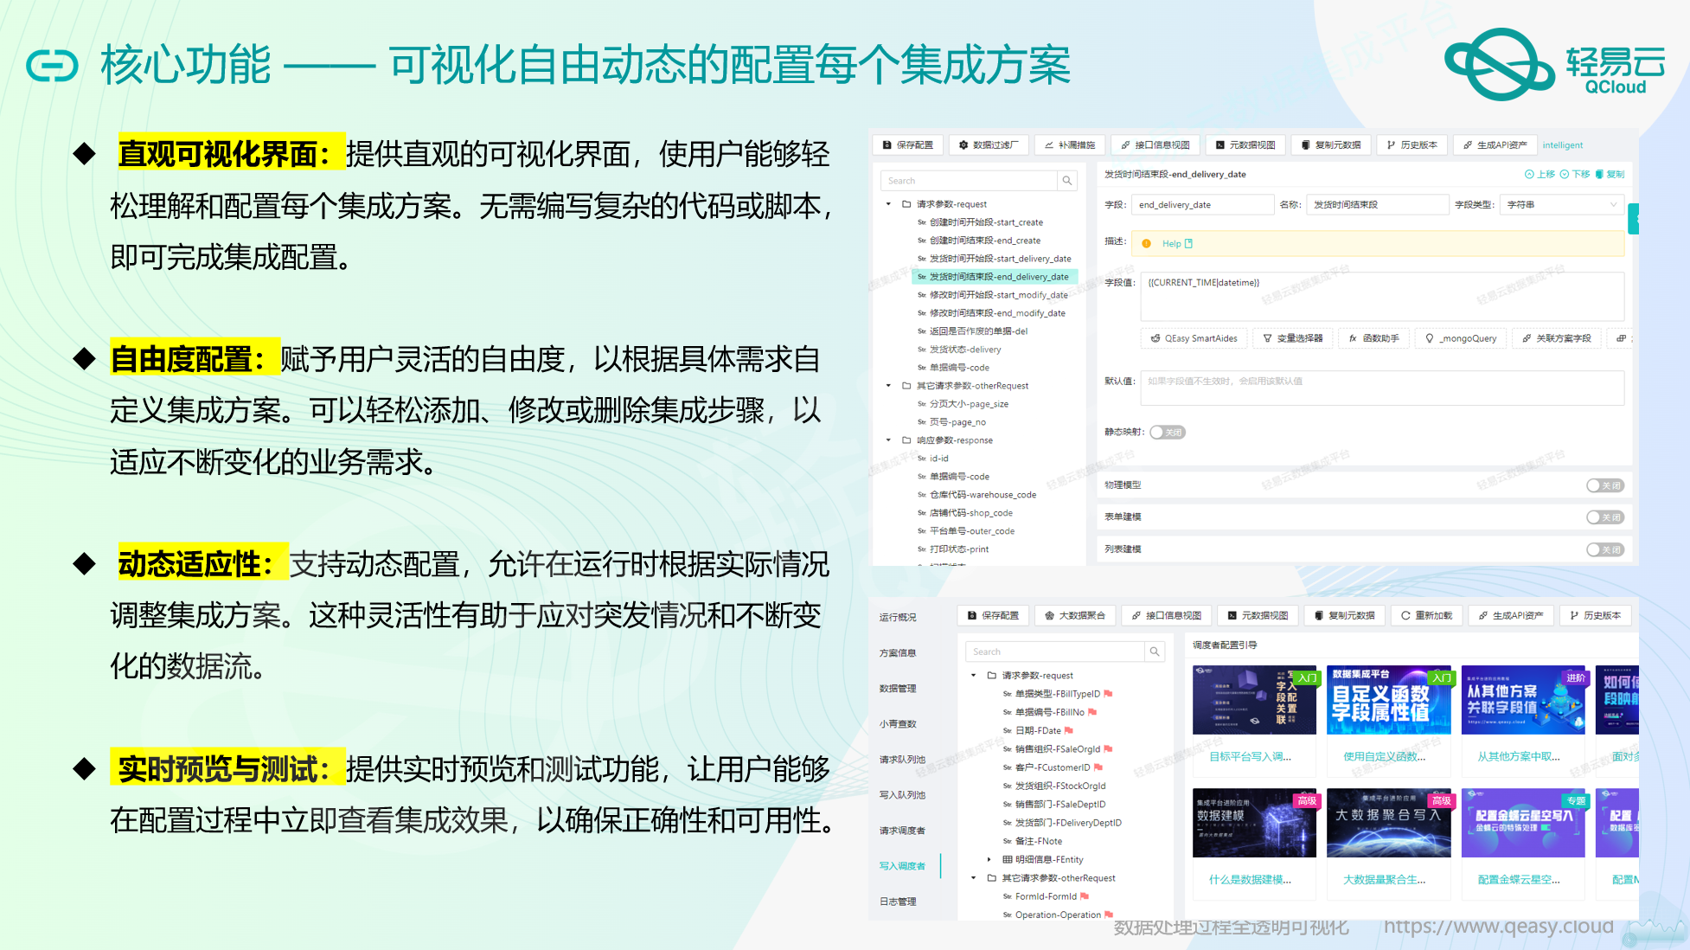The height and width of the screenshot is (950, 1690).
Task: Click the 默认值 default value input field
Action: (1381, 388)
